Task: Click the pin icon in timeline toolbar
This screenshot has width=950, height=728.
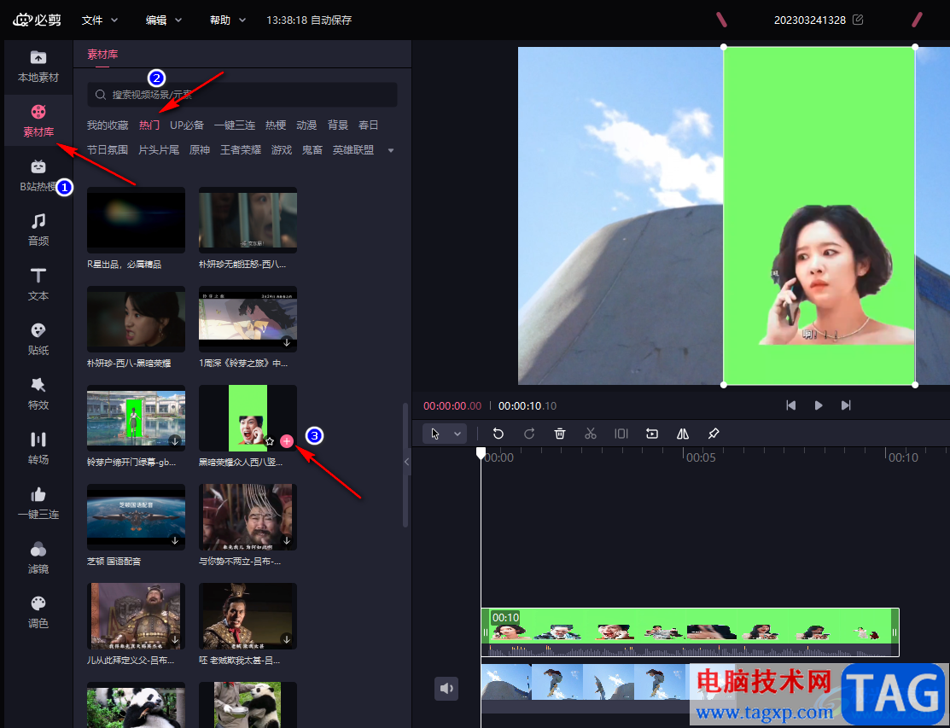Action: point(714,434)
